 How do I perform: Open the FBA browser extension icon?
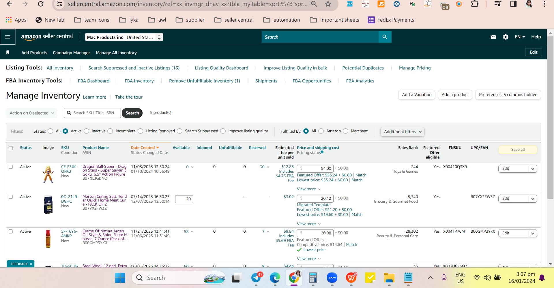pyautogui.click(x=350, y=4)
